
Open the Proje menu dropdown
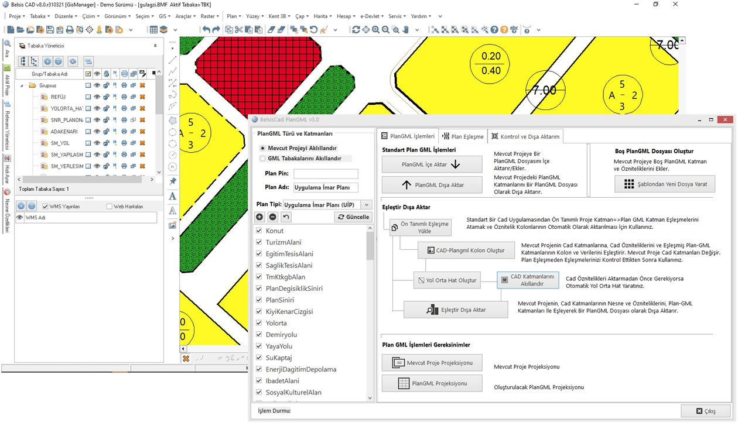click(17, 16)
